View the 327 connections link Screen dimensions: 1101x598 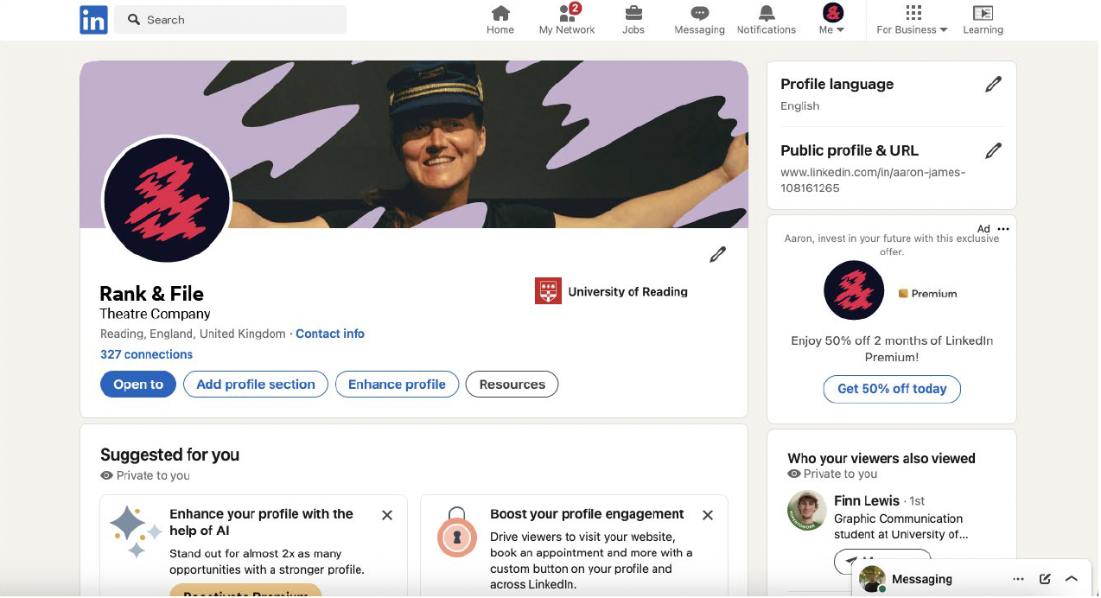point(146,354)
